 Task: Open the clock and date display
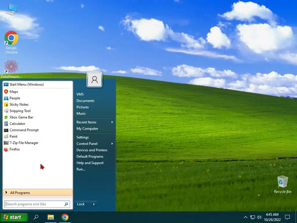click(272, 217)
